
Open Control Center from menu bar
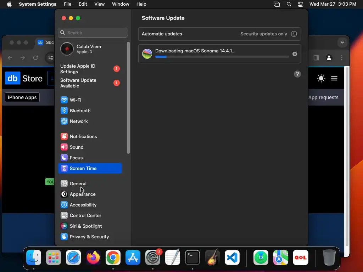point(301,4)
